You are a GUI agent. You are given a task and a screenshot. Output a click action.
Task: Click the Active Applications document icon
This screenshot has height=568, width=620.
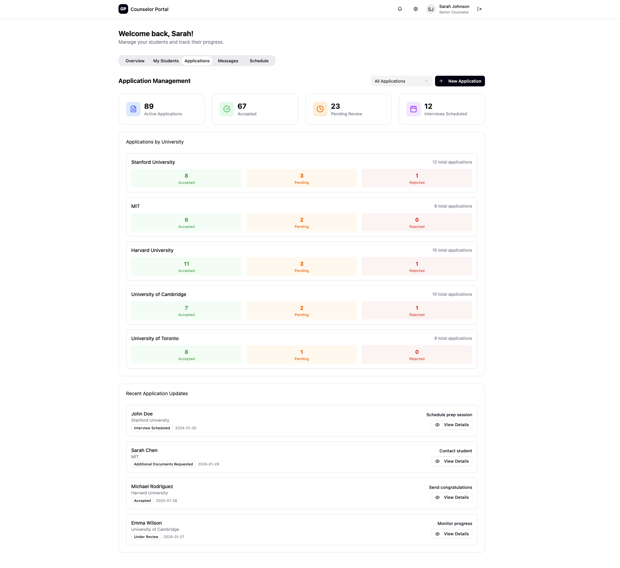pyautogui.click(x=133, y=109)
